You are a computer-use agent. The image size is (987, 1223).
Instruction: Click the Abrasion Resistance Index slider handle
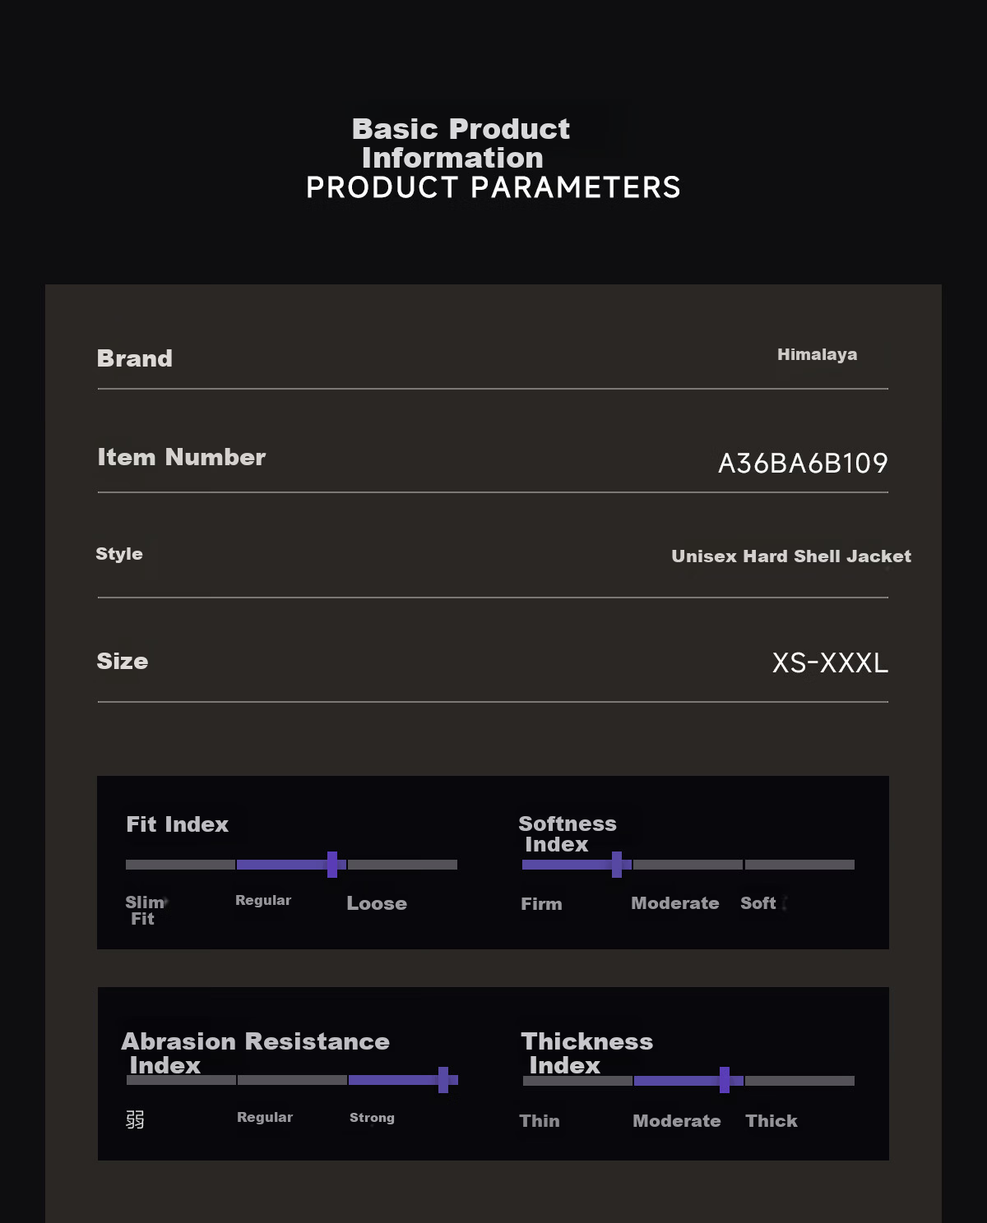443,1080
